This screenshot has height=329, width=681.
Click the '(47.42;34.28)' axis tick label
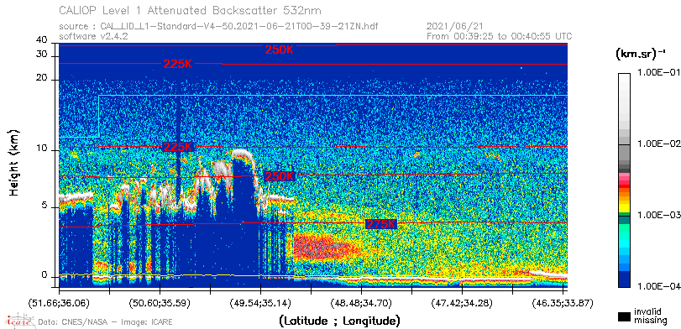(x=461, y=302)
